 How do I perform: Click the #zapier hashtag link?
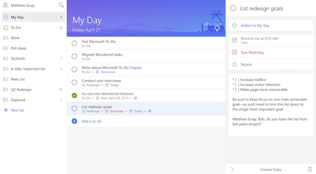tap(136, 68)
